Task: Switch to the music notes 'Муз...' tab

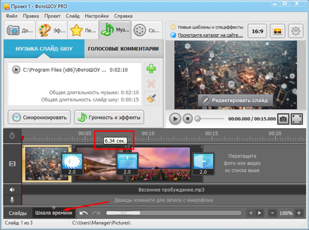Action: (x=115, y=30)
